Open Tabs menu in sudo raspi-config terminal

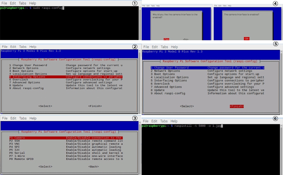coord(22,3)
